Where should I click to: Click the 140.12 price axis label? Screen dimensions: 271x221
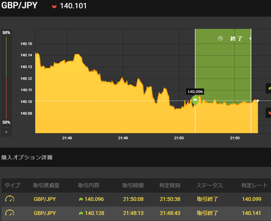pyautogui.click(x=27, y=78)
